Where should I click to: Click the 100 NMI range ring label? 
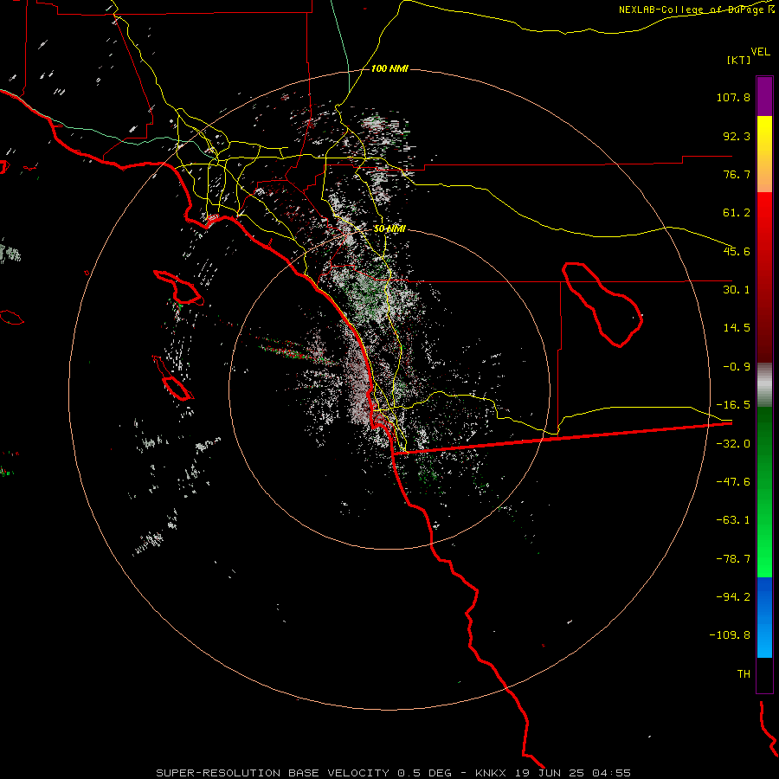pyautogui.click(x=389, y=68)
